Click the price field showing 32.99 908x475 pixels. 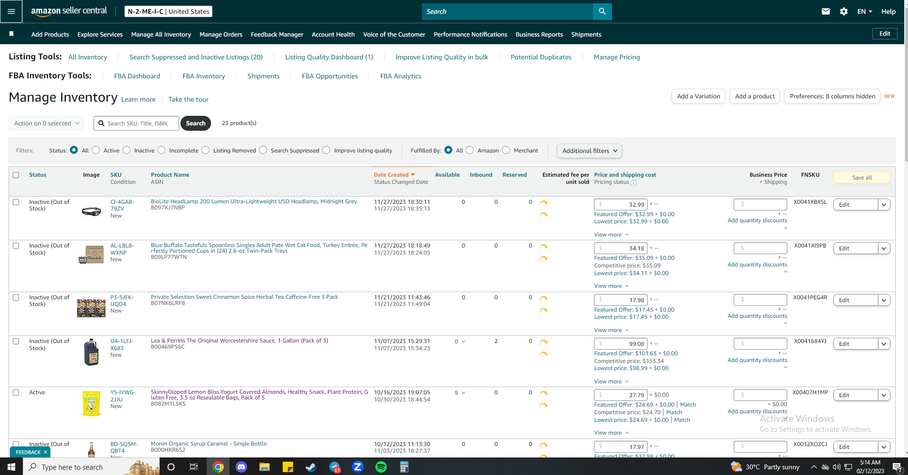click(x=621, y=205)
